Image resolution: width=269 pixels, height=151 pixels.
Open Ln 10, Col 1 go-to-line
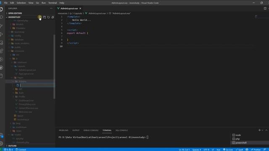[x=184, y=149]
